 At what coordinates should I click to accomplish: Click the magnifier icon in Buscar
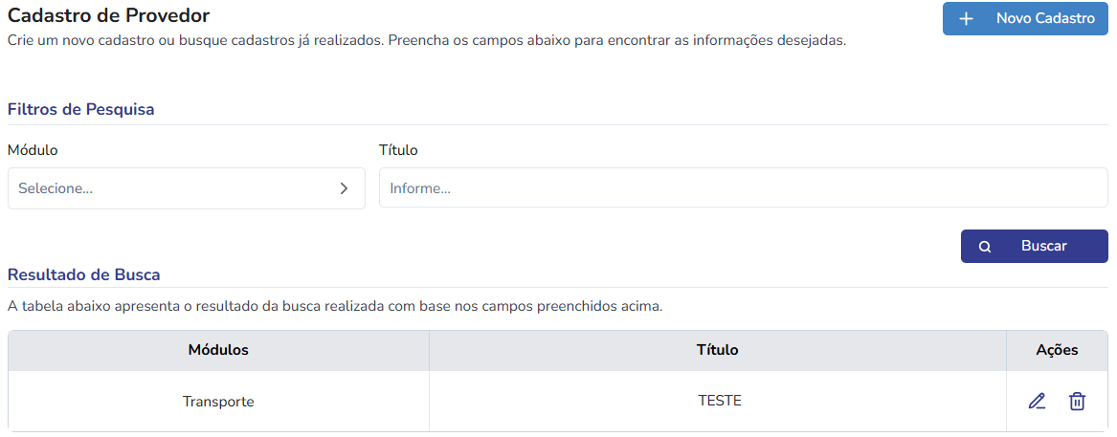[x=985, y=247]
